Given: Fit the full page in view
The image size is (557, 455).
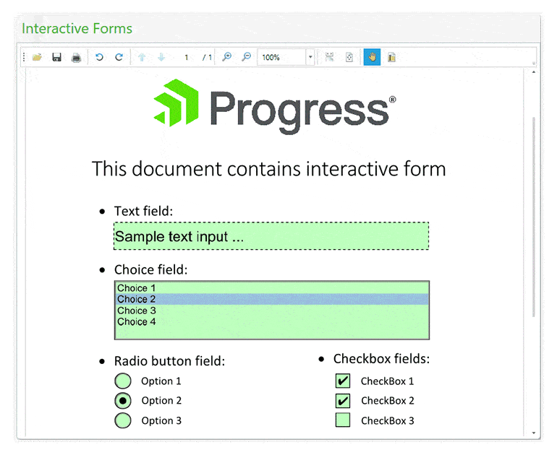Looking at the screenshot, I should click(x=349, y=57).
